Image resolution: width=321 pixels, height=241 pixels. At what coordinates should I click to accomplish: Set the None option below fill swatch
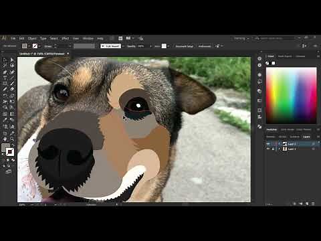13,160
